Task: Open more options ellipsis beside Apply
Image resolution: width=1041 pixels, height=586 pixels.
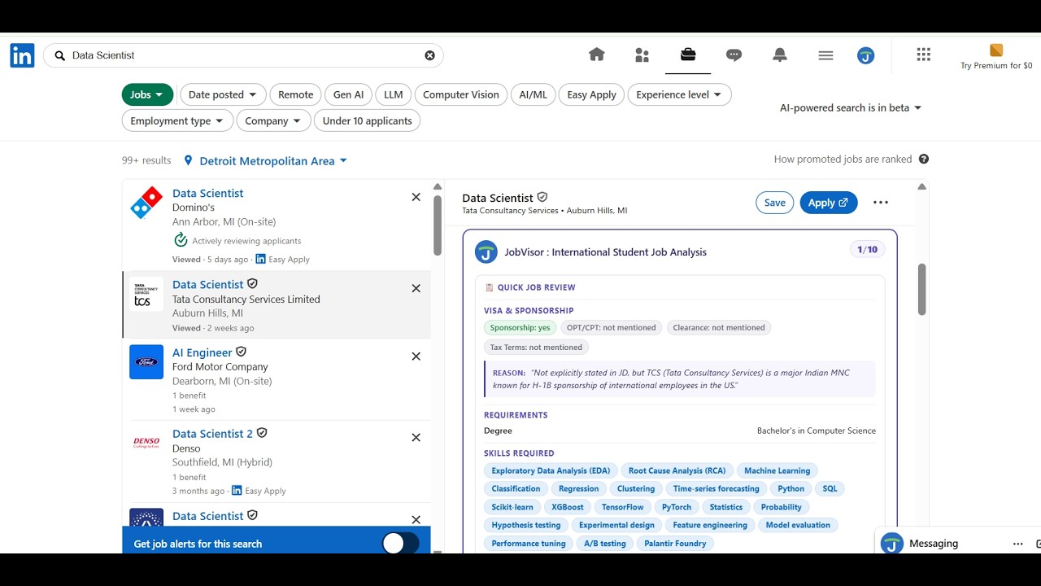Action: click(x=881, y=203)
